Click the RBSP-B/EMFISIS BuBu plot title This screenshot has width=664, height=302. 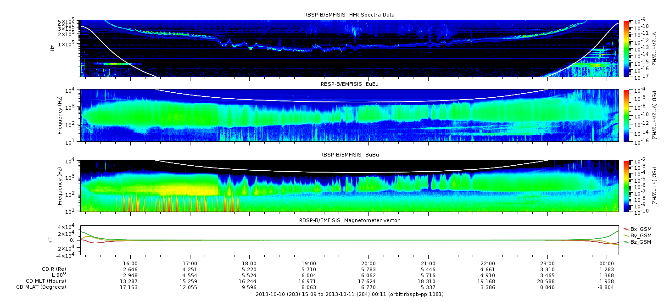click(349, 155)
